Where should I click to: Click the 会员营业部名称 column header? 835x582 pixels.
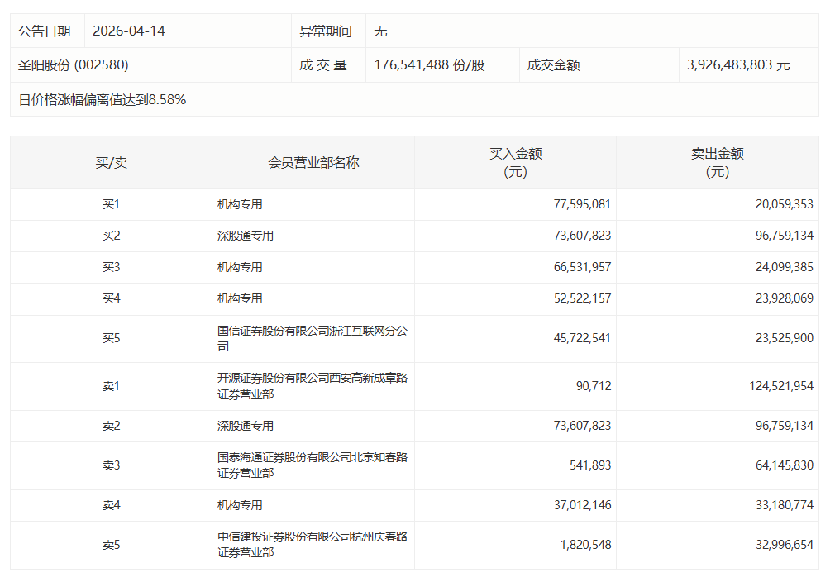pos(313,162)
